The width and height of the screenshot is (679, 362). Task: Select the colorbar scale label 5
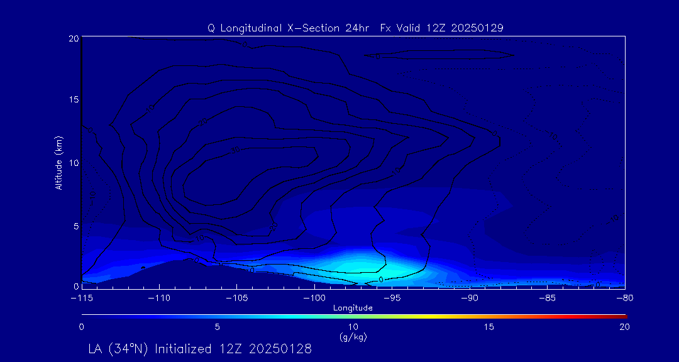(x=218, y=328)
